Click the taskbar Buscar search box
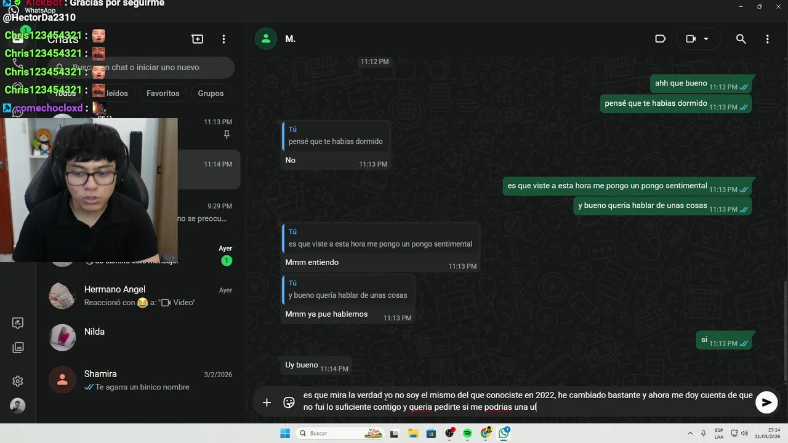Viewport: 788px width, 443px height. click(339, 433)
